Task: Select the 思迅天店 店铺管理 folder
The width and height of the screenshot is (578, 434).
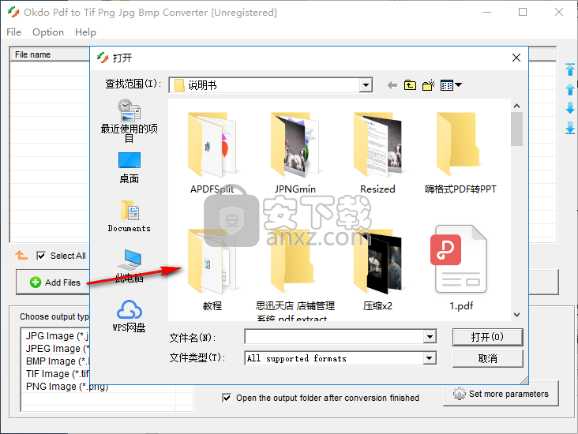Action: (x=295, y=273)
